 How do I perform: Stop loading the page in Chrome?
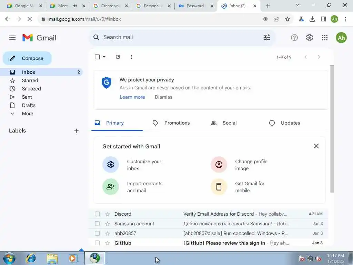(x=30, y=19)
